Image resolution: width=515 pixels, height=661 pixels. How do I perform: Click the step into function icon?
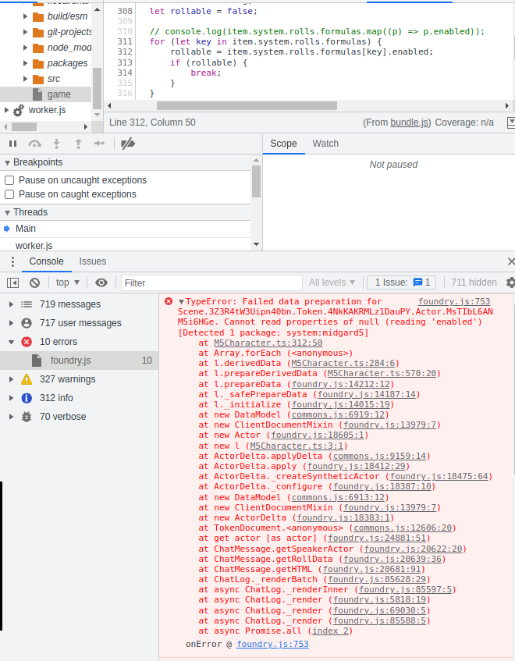coord(56,144)
